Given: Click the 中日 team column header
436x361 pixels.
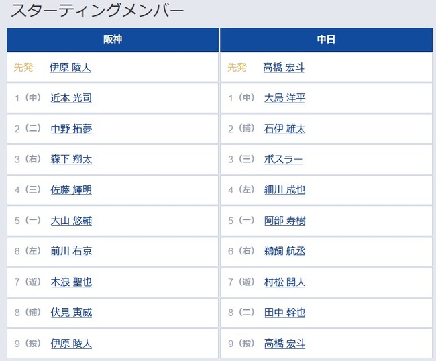Looking at the screenshot, I should (327, 39).
